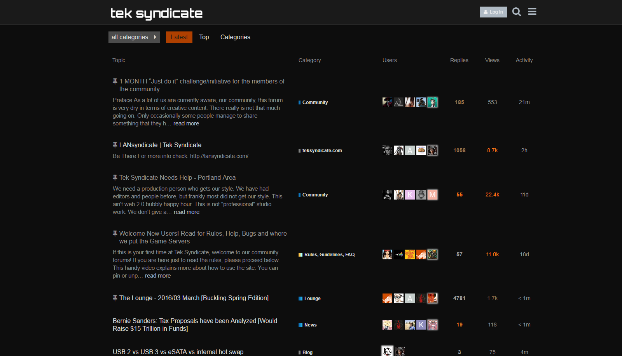Image resolution: width=622 pixels, height=356 pixels.
Task: Click 11d activity in Portland Area row
Action: click(524, 194)
